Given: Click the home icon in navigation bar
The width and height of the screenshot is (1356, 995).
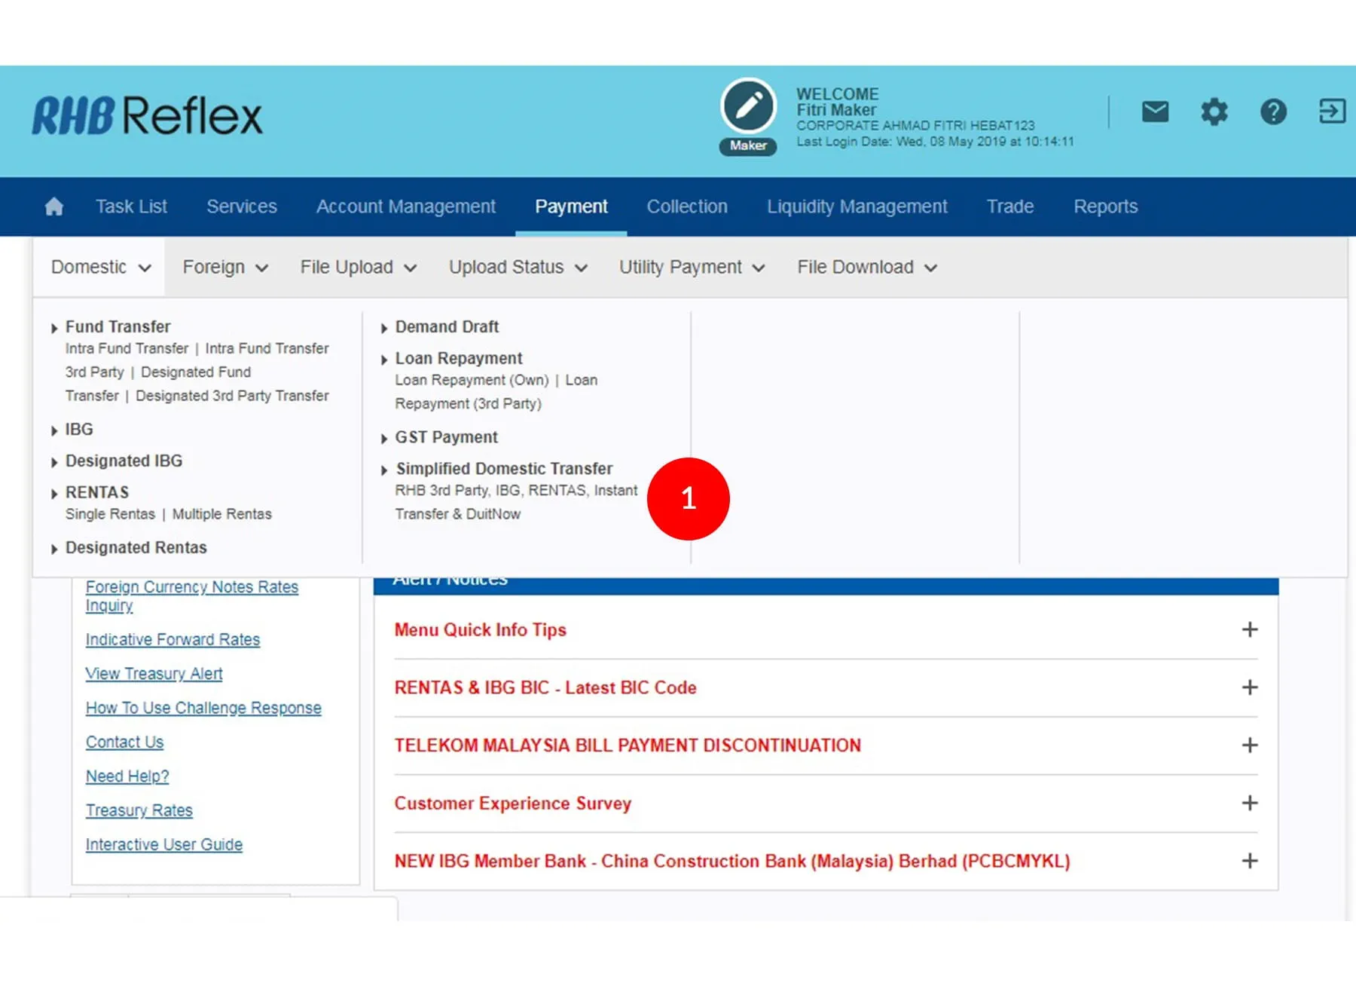Looking at the screenshot, I should [x=53, y=207].
